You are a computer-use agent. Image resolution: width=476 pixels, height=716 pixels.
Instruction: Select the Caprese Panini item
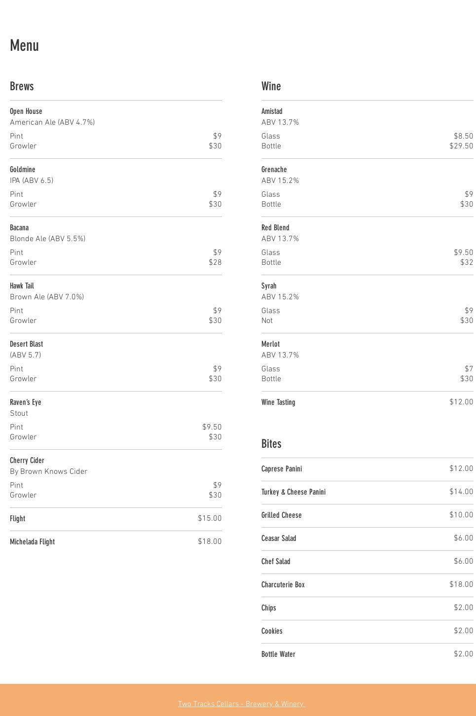(282, 469)
